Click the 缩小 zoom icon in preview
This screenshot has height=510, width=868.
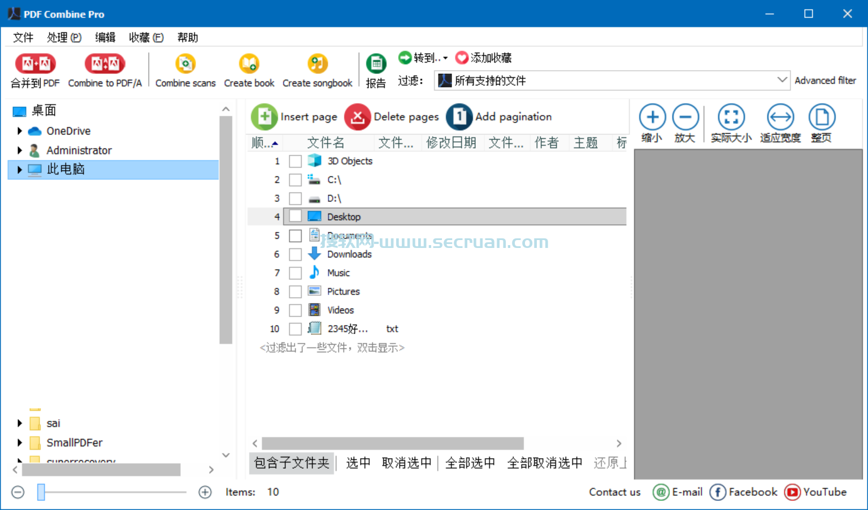pos(652,117)
